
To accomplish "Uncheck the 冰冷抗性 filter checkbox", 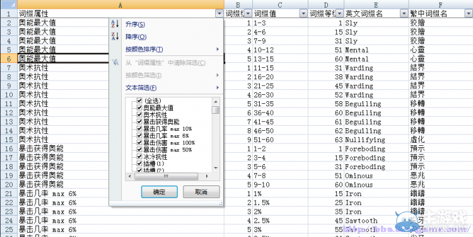I will [139, 157].
